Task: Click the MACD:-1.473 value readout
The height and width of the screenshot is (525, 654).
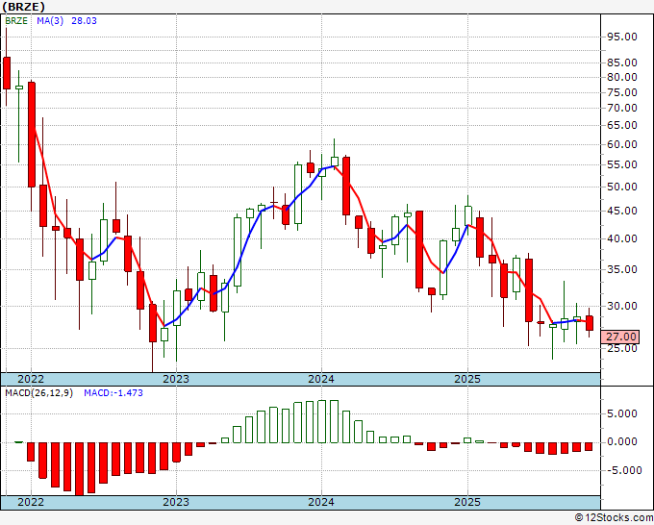Action: tap(113, 393)
